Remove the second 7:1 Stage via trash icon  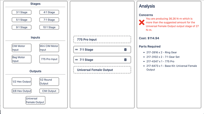(x=125, y=60)
